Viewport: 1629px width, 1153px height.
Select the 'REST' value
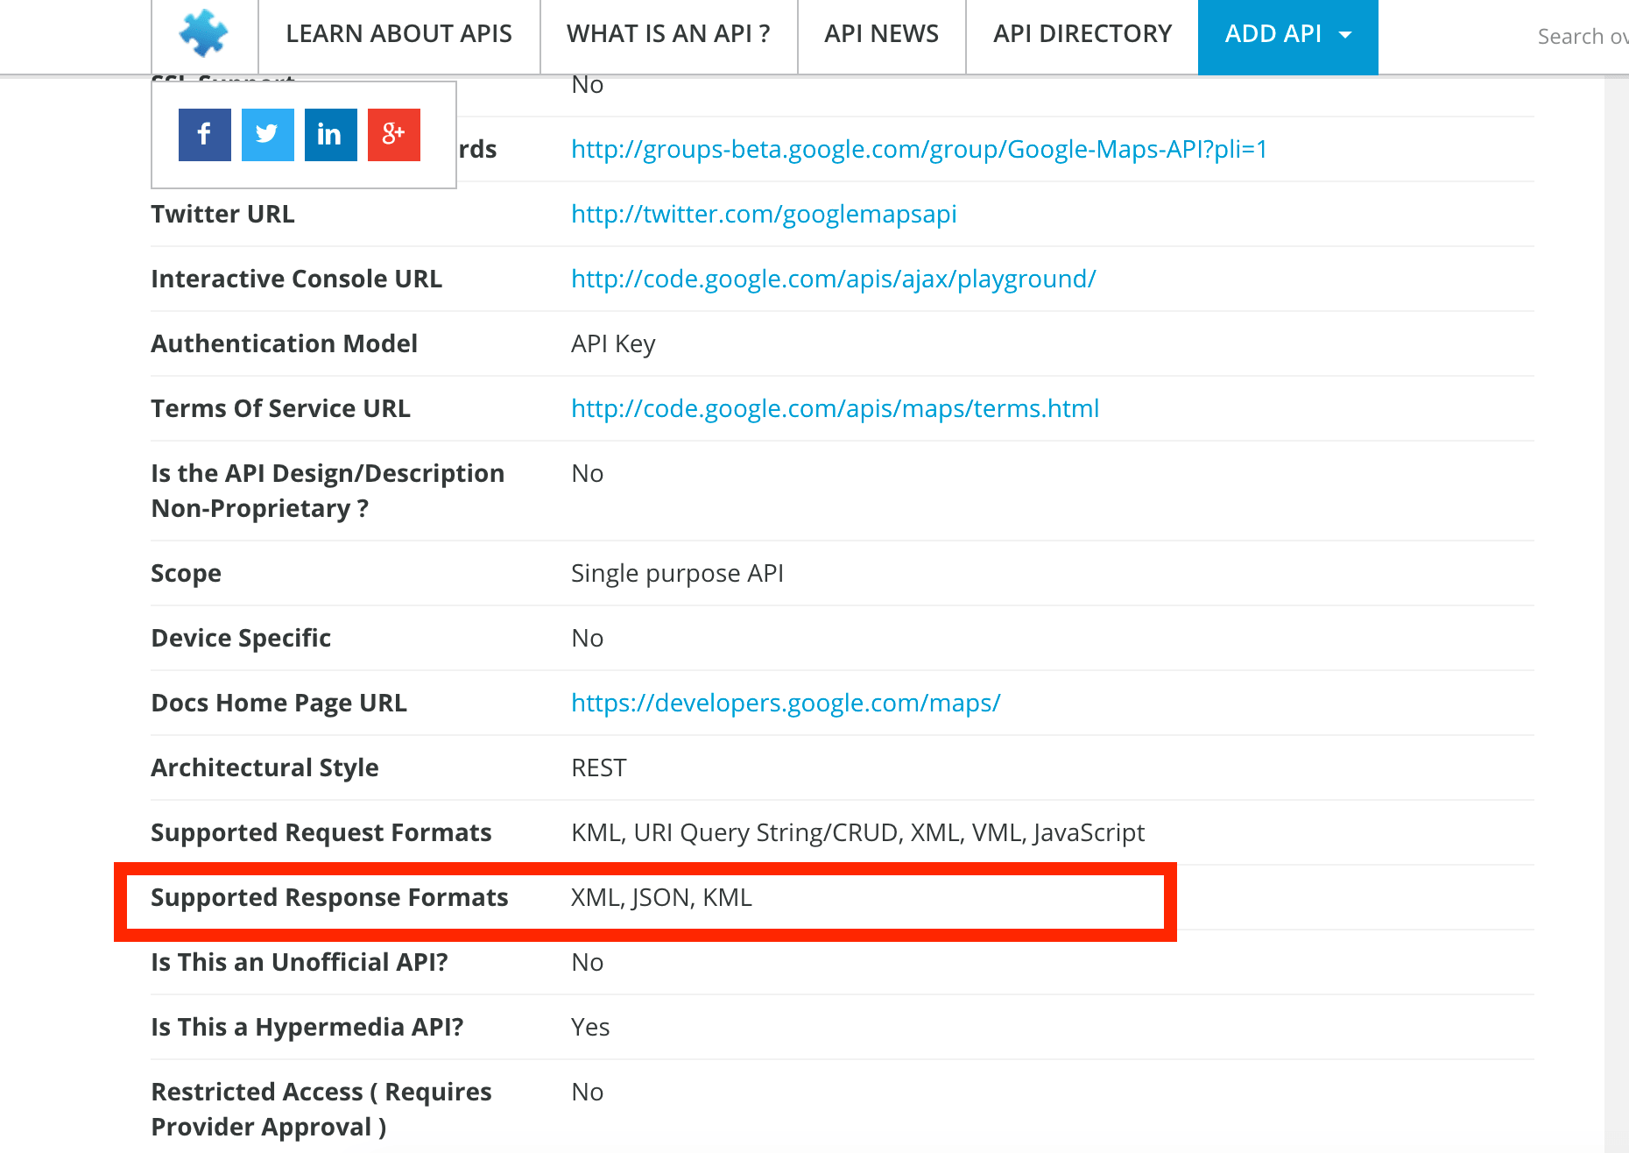pos(599,767)
